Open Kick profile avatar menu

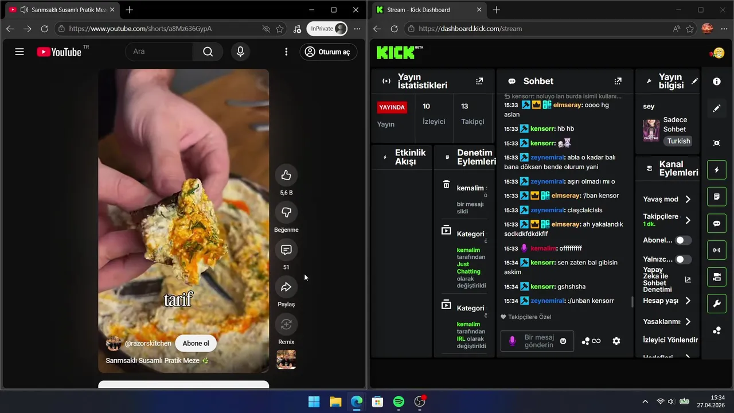717,53
